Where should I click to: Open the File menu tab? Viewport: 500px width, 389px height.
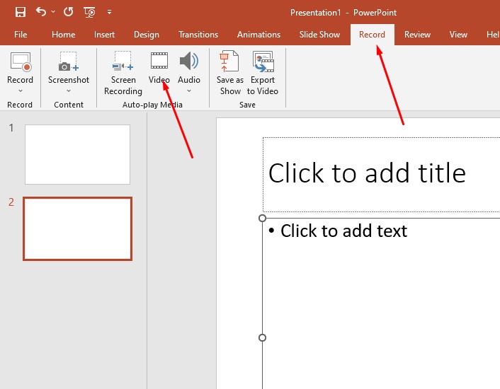21,35
